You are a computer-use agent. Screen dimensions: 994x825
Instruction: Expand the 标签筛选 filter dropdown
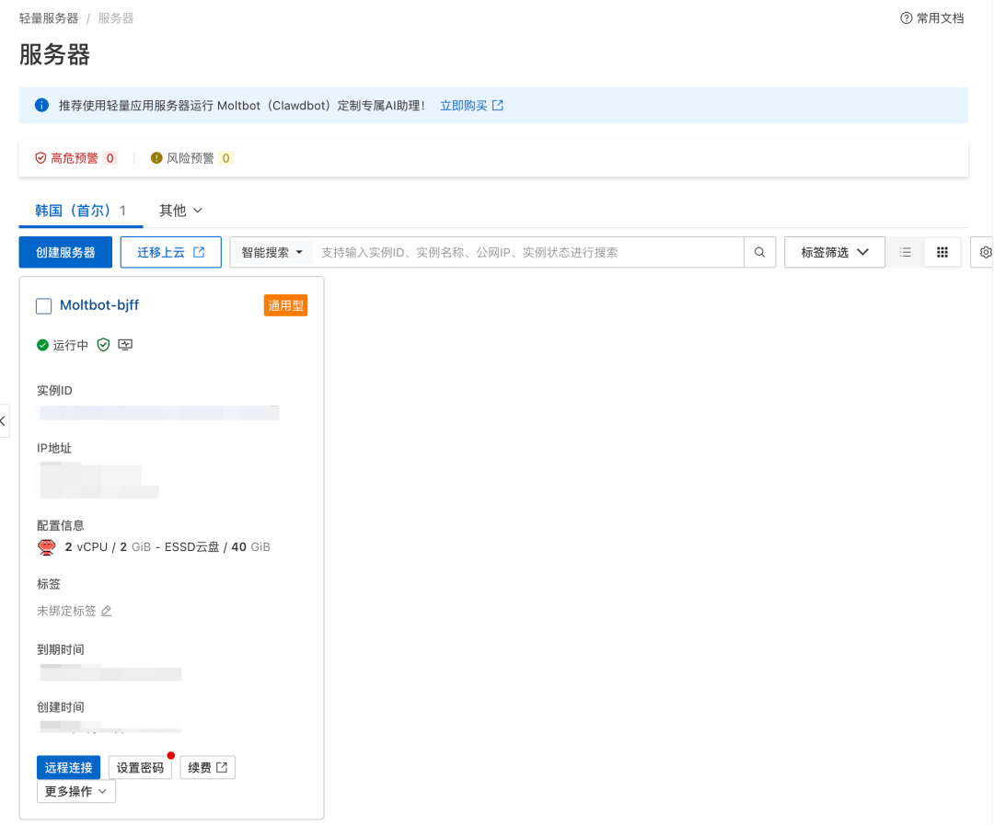pyautogui.click(x=833, y=251)
